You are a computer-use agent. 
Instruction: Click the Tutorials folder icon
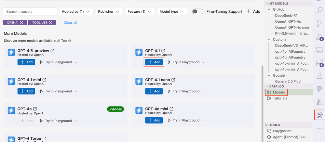[x=269, y=98]
